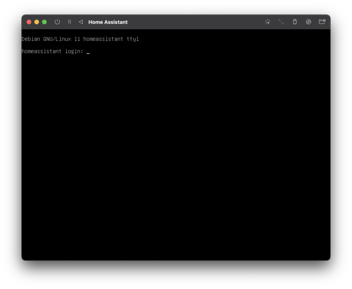The image size is (352, 289).
Task: Click the "Home Assistant" window title
Action: pyautogui.click(x=108, y=22)
